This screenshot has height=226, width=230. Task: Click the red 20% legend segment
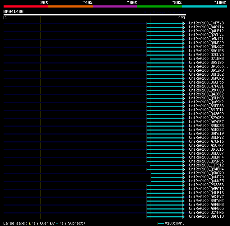click(26, 6)
